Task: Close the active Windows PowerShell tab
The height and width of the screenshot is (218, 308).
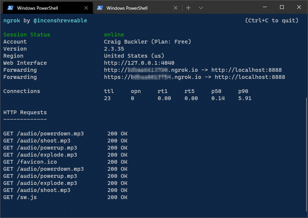Action: tap(86, 8)
